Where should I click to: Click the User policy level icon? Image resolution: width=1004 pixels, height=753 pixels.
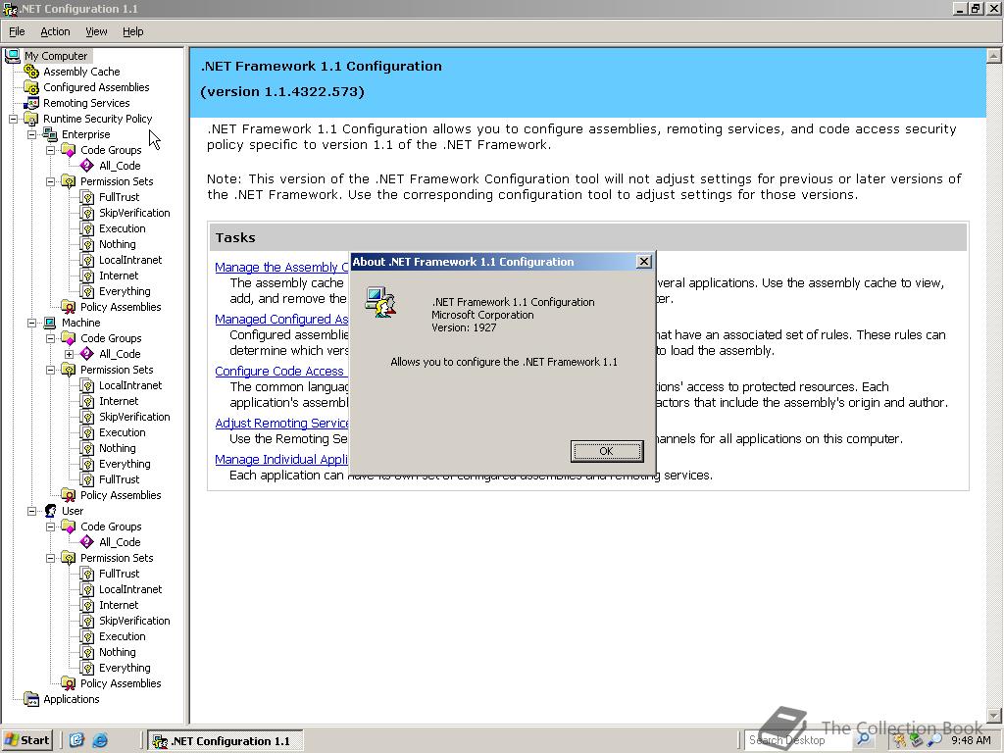point(50,510)
